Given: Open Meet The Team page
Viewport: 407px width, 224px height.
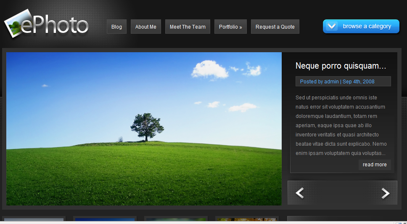Looking at the screenshot, I should click(x=188, y=27).
